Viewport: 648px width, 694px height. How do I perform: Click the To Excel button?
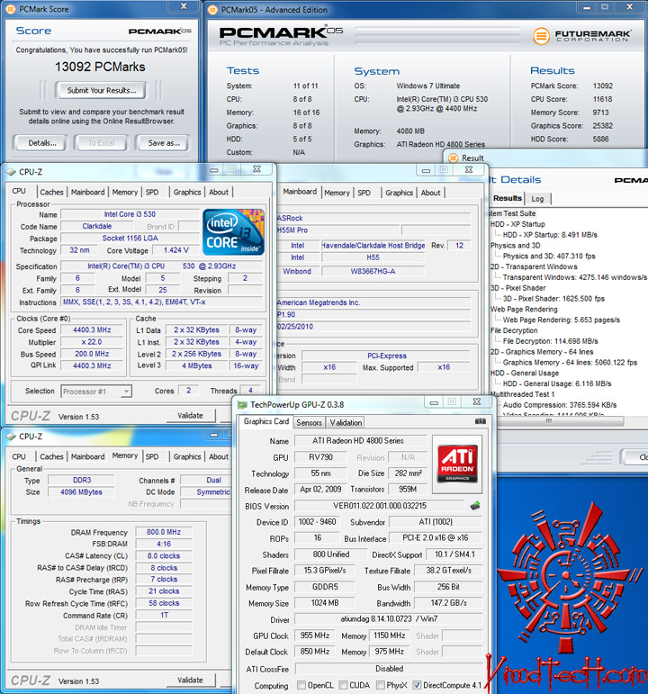(x=102, y=143)
